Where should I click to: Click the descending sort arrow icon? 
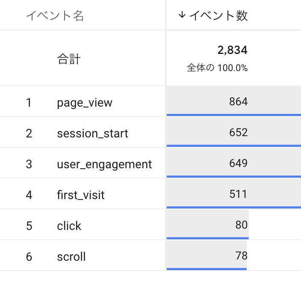[x=182, y=15]
